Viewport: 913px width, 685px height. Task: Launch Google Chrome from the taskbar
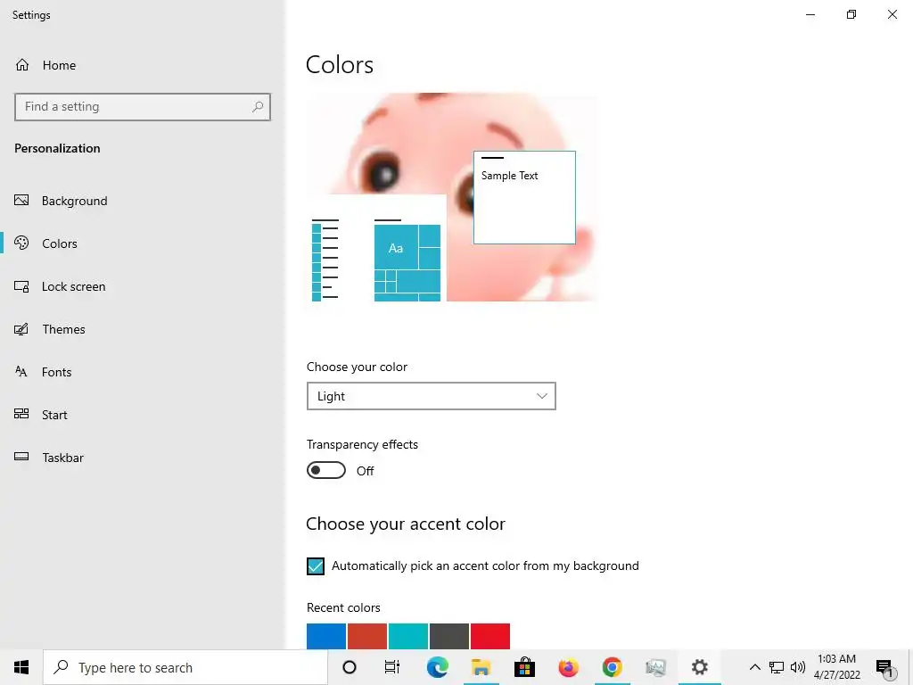pyautogui.click(x=612, y=667)
